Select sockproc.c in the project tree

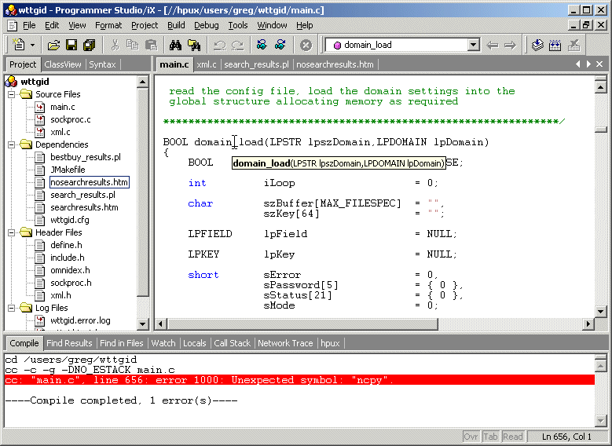coord(70,119)
